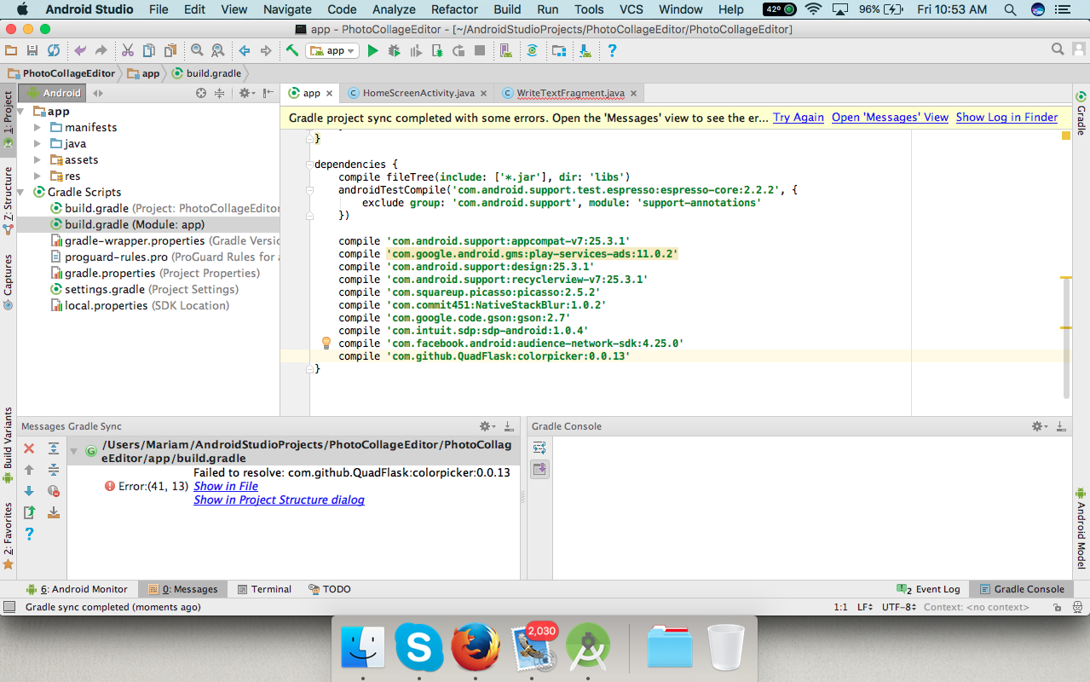Screen dimensions: 1090x682
Task: Run the app with green play button
Action: pos(372,51)
